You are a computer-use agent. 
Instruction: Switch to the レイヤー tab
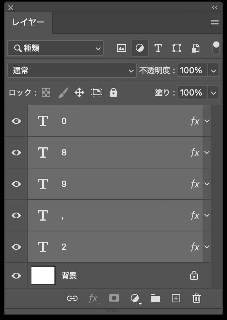click(28, 23)
